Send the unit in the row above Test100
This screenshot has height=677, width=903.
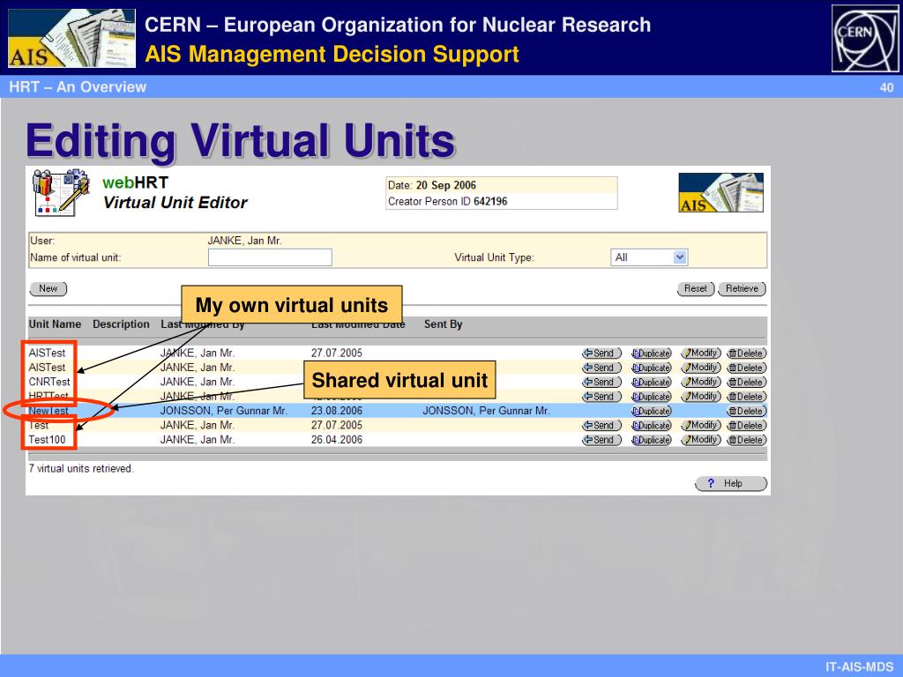(601, 426)
